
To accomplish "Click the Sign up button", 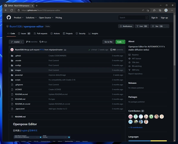I will tap(164, 18).
